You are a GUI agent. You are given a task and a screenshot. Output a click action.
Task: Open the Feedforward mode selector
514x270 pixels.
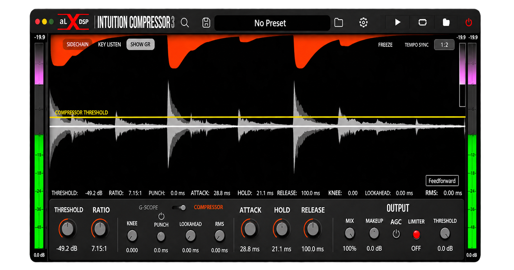tap(442, 181)
